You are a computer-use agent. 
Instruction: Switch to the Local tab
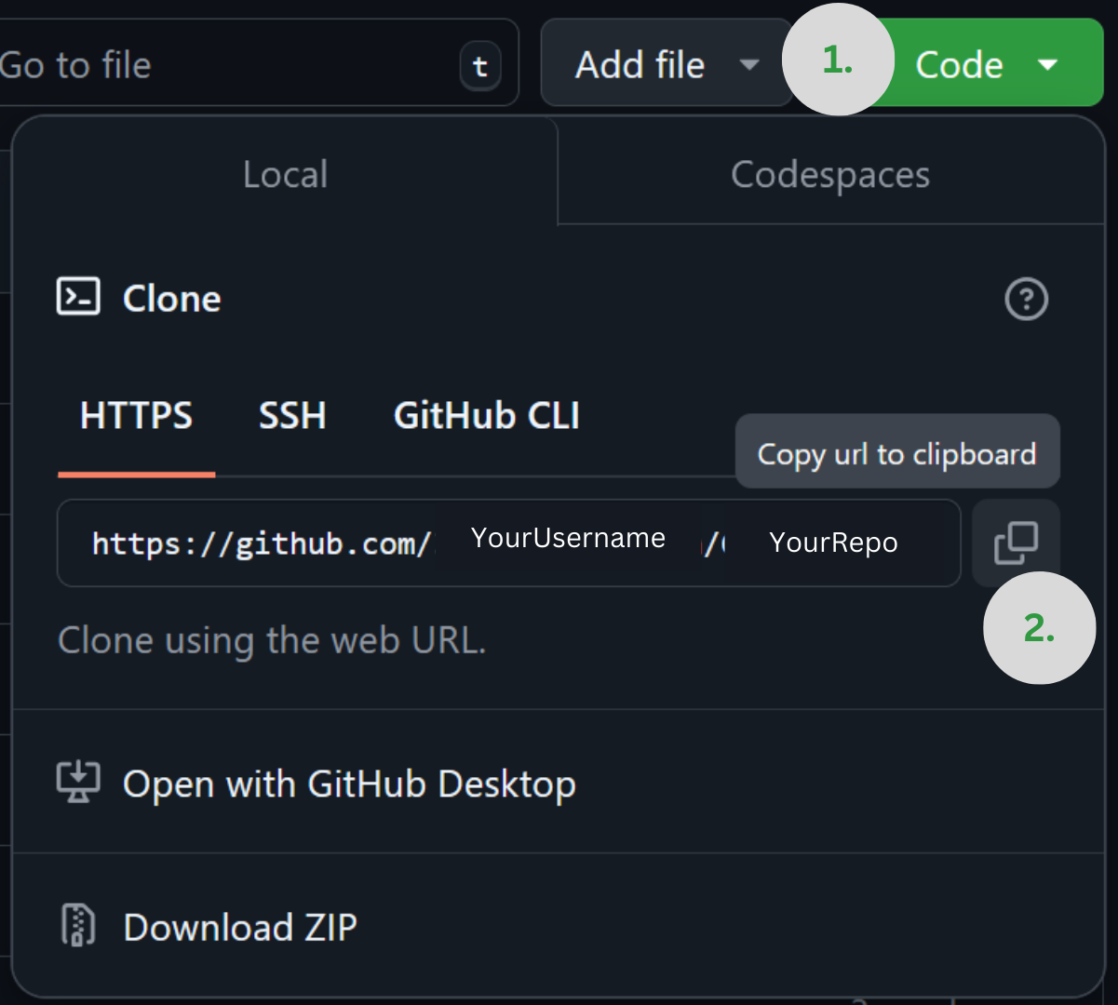(x=285, y=174)
